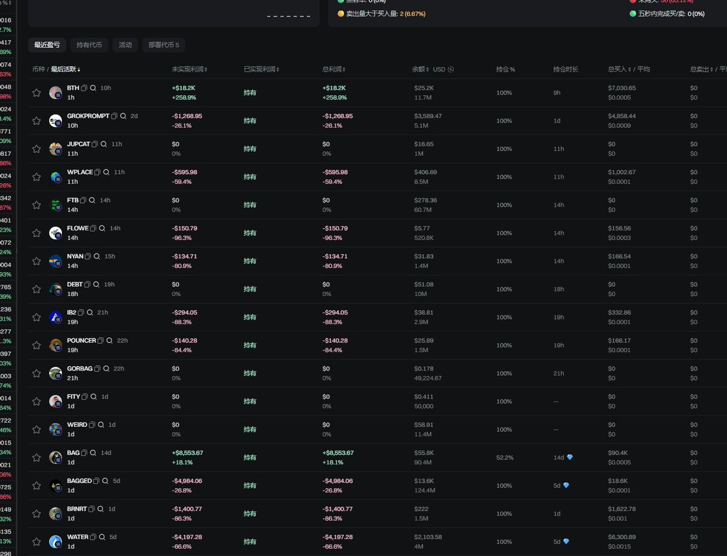Click the diamond icon in BAG row
This screenshot has width=727, height=556.
[569, 457]
